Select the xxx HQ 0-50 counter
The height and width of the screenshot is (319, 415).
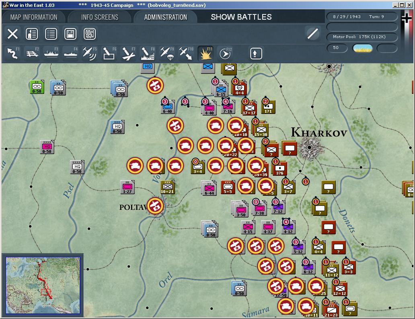click(x=117, y=127)
